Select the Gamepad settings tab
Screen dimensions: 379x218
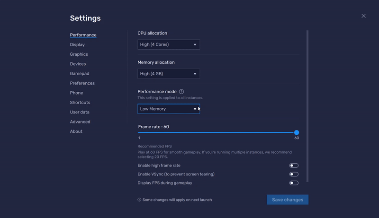tap(80, 74)
